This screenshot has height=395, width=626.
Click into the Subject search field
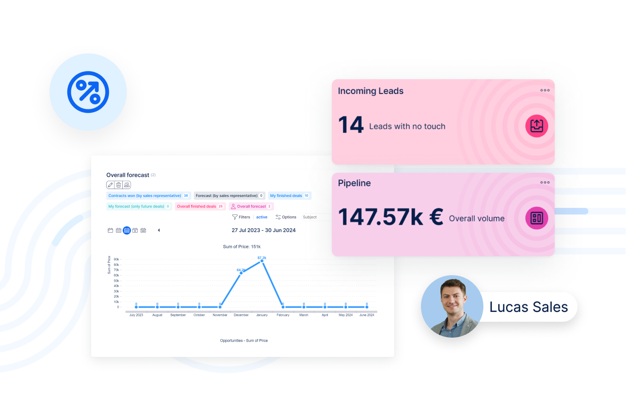coord(316,217)
